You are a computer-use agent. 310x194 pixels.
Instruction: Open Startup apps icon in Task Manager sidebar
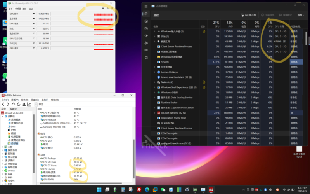[x=146, y=35]
